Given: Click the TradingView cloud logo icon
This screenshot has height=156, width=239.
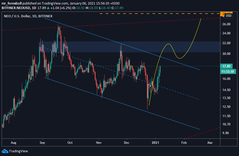Looking at the screenshot, I should tap(5, 151).
